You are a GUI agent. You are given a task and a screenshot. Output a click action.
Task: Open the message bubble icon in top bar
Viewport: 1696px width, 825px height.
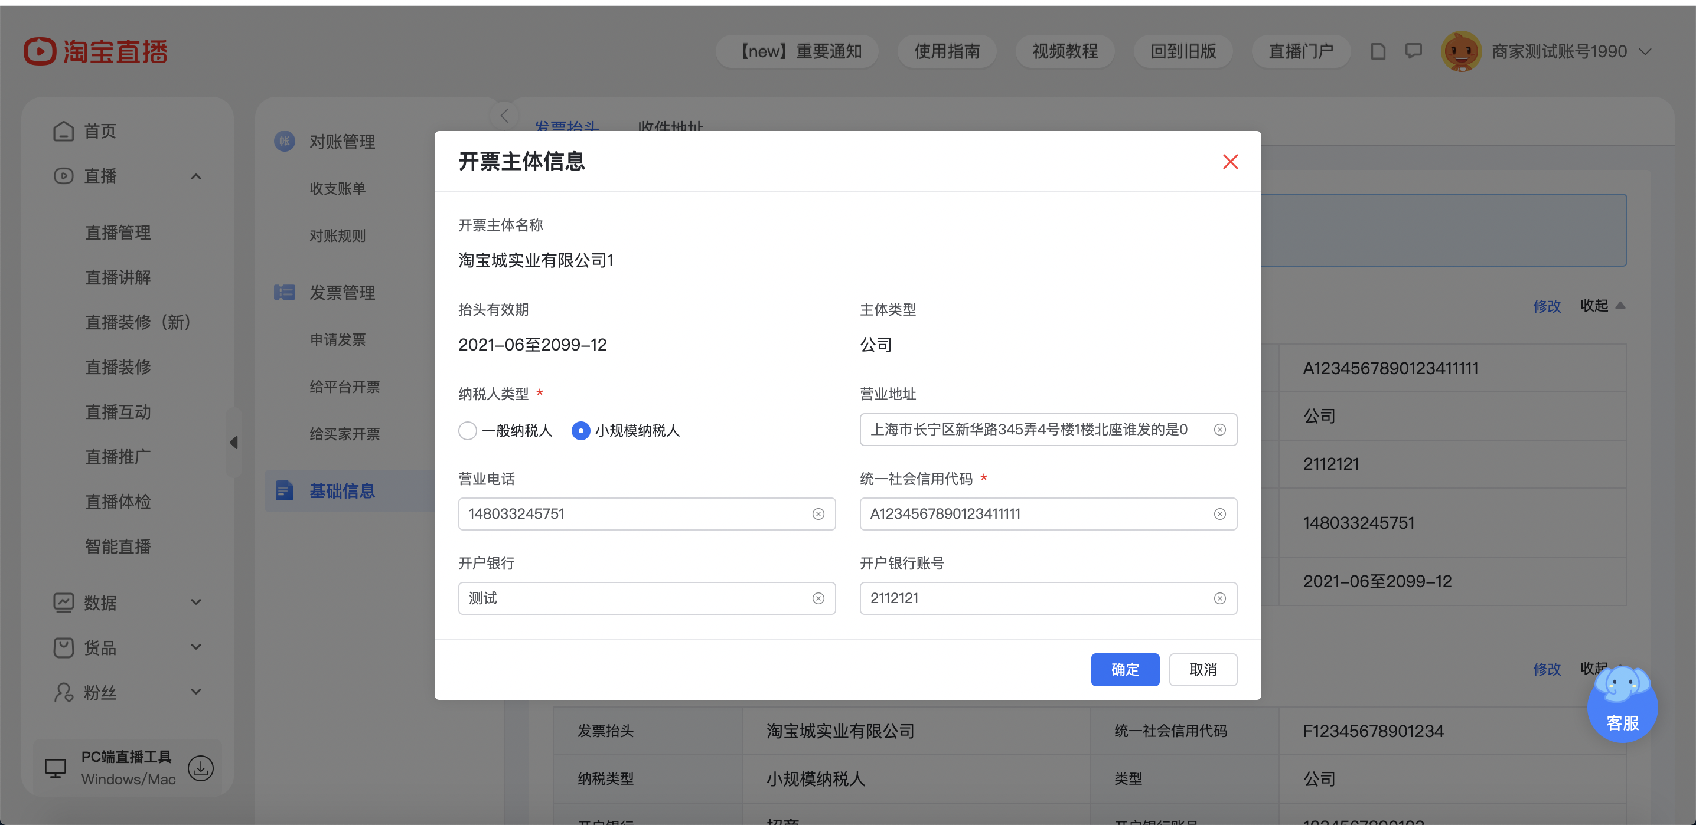1413,51
